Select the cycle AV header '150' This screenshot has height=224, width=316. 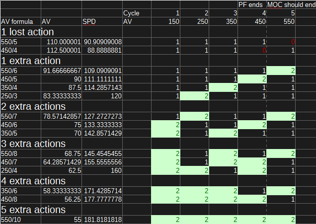tap(165, 21)
